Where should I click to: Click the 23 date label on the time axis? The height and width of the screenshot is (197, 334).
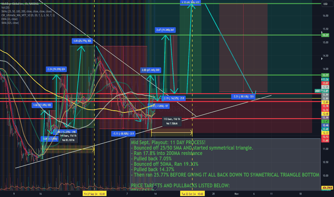tap(69, 194)
